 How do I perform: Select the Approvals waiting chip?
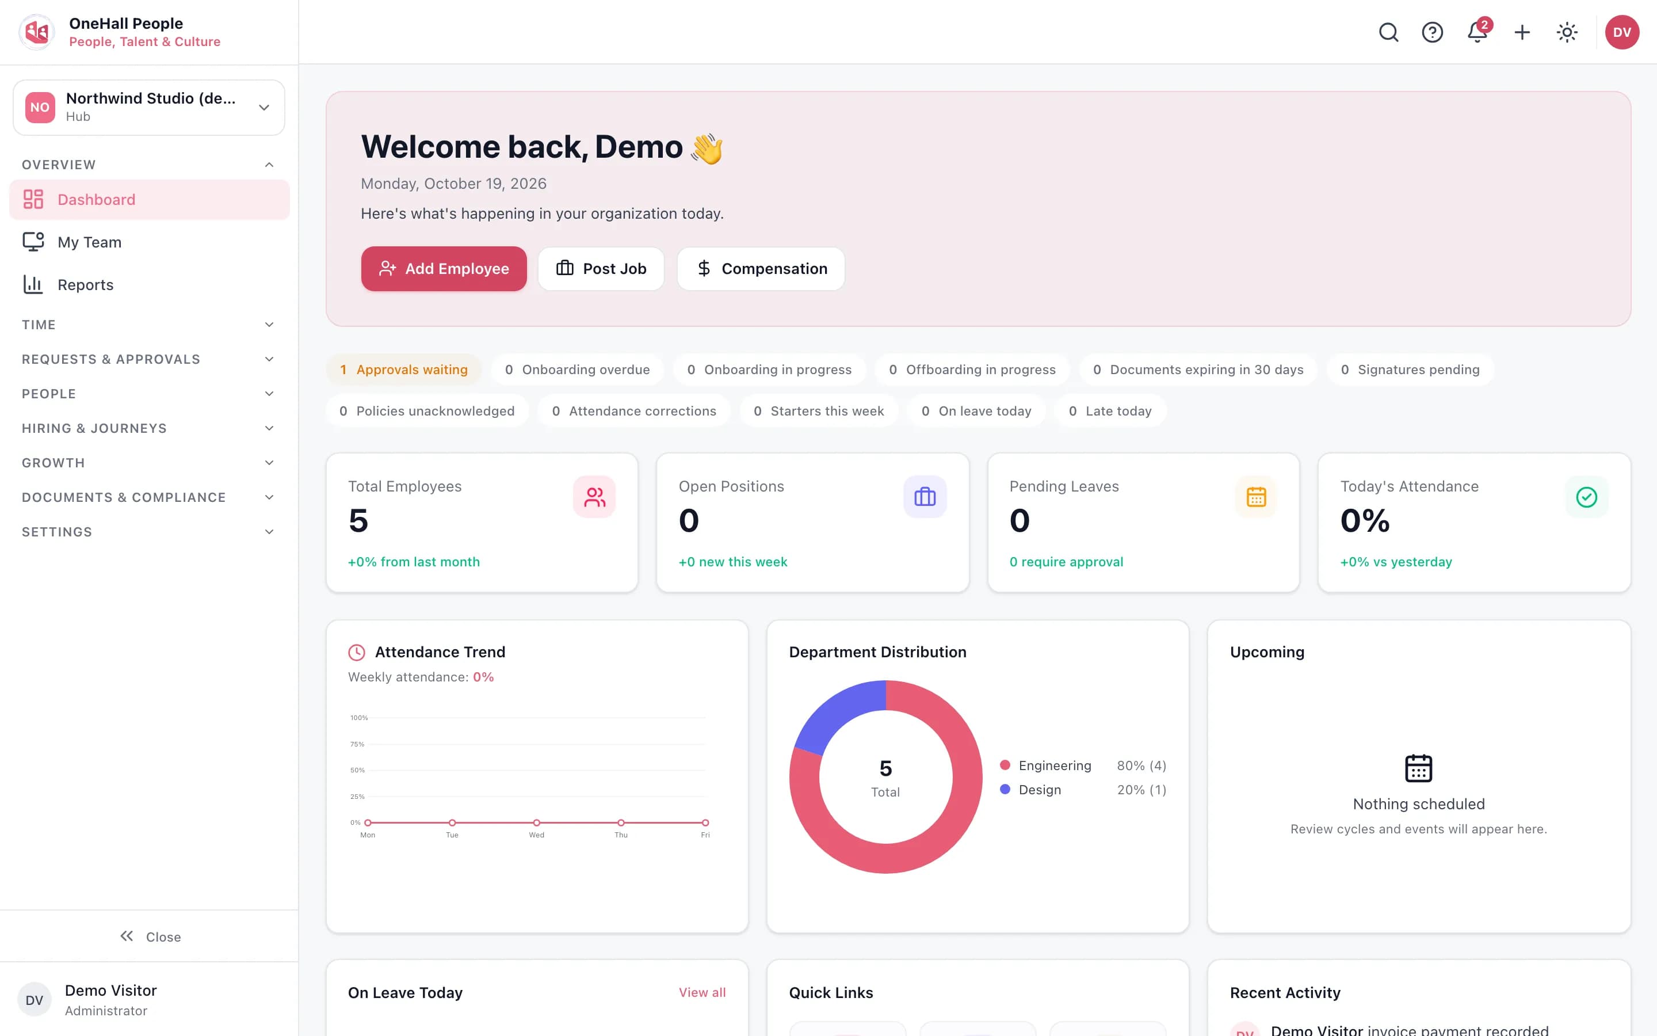(x=403, y=370)
